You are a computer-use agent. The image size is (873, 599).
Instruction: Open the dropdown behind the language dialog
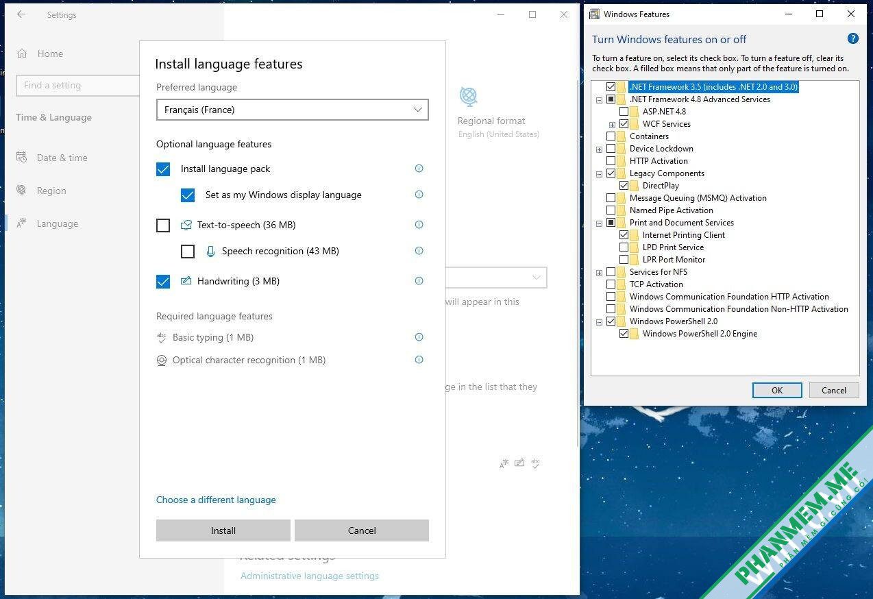(496, 278)
